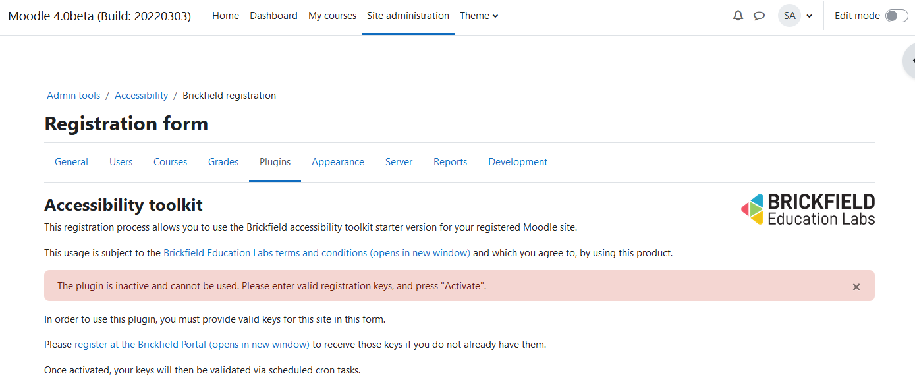Open the messaging speech bubble icon

pos(759,16)
